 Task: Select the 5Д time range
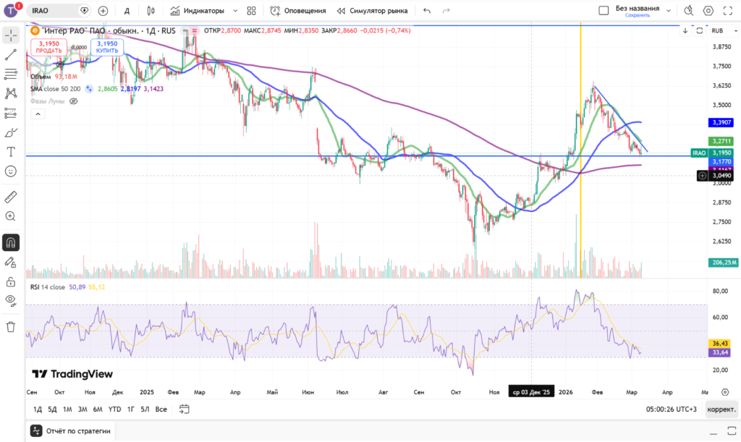pos(52,409)
